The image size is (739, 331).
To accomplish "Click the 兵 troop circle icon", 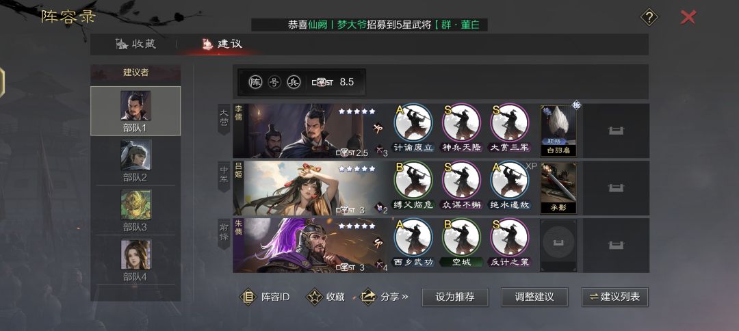I will 294,82.
